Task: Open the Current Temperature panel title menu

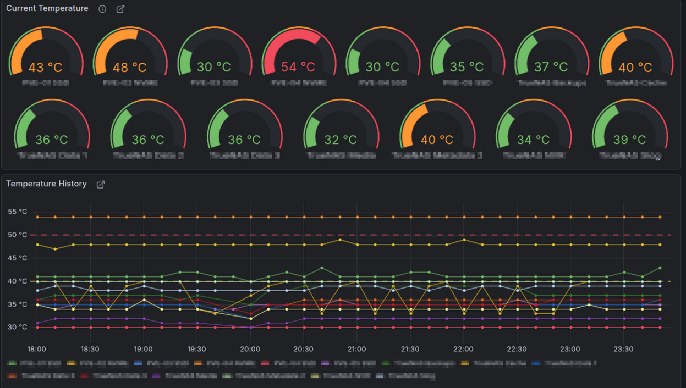Action: 47,9
